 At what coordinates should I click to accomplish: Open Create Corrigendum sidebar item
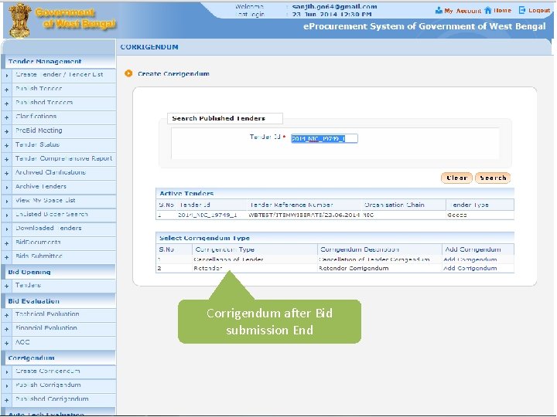click(x=48, y=371)
